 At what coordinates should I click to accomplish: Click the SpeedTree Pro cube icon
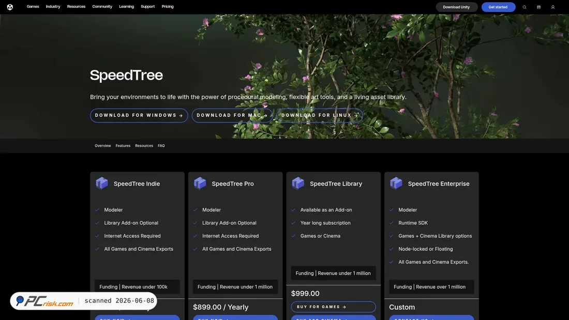[x=200, y=183]
